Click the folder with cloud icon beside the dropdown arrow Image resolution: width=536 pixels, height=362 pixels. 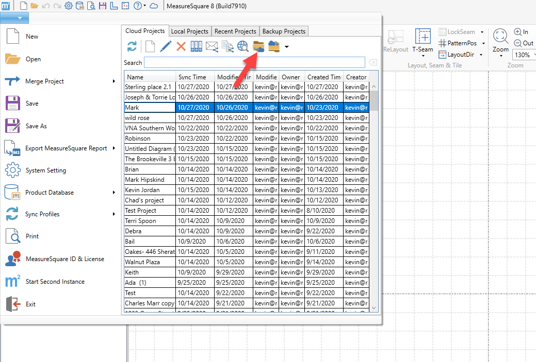[274, 46]
